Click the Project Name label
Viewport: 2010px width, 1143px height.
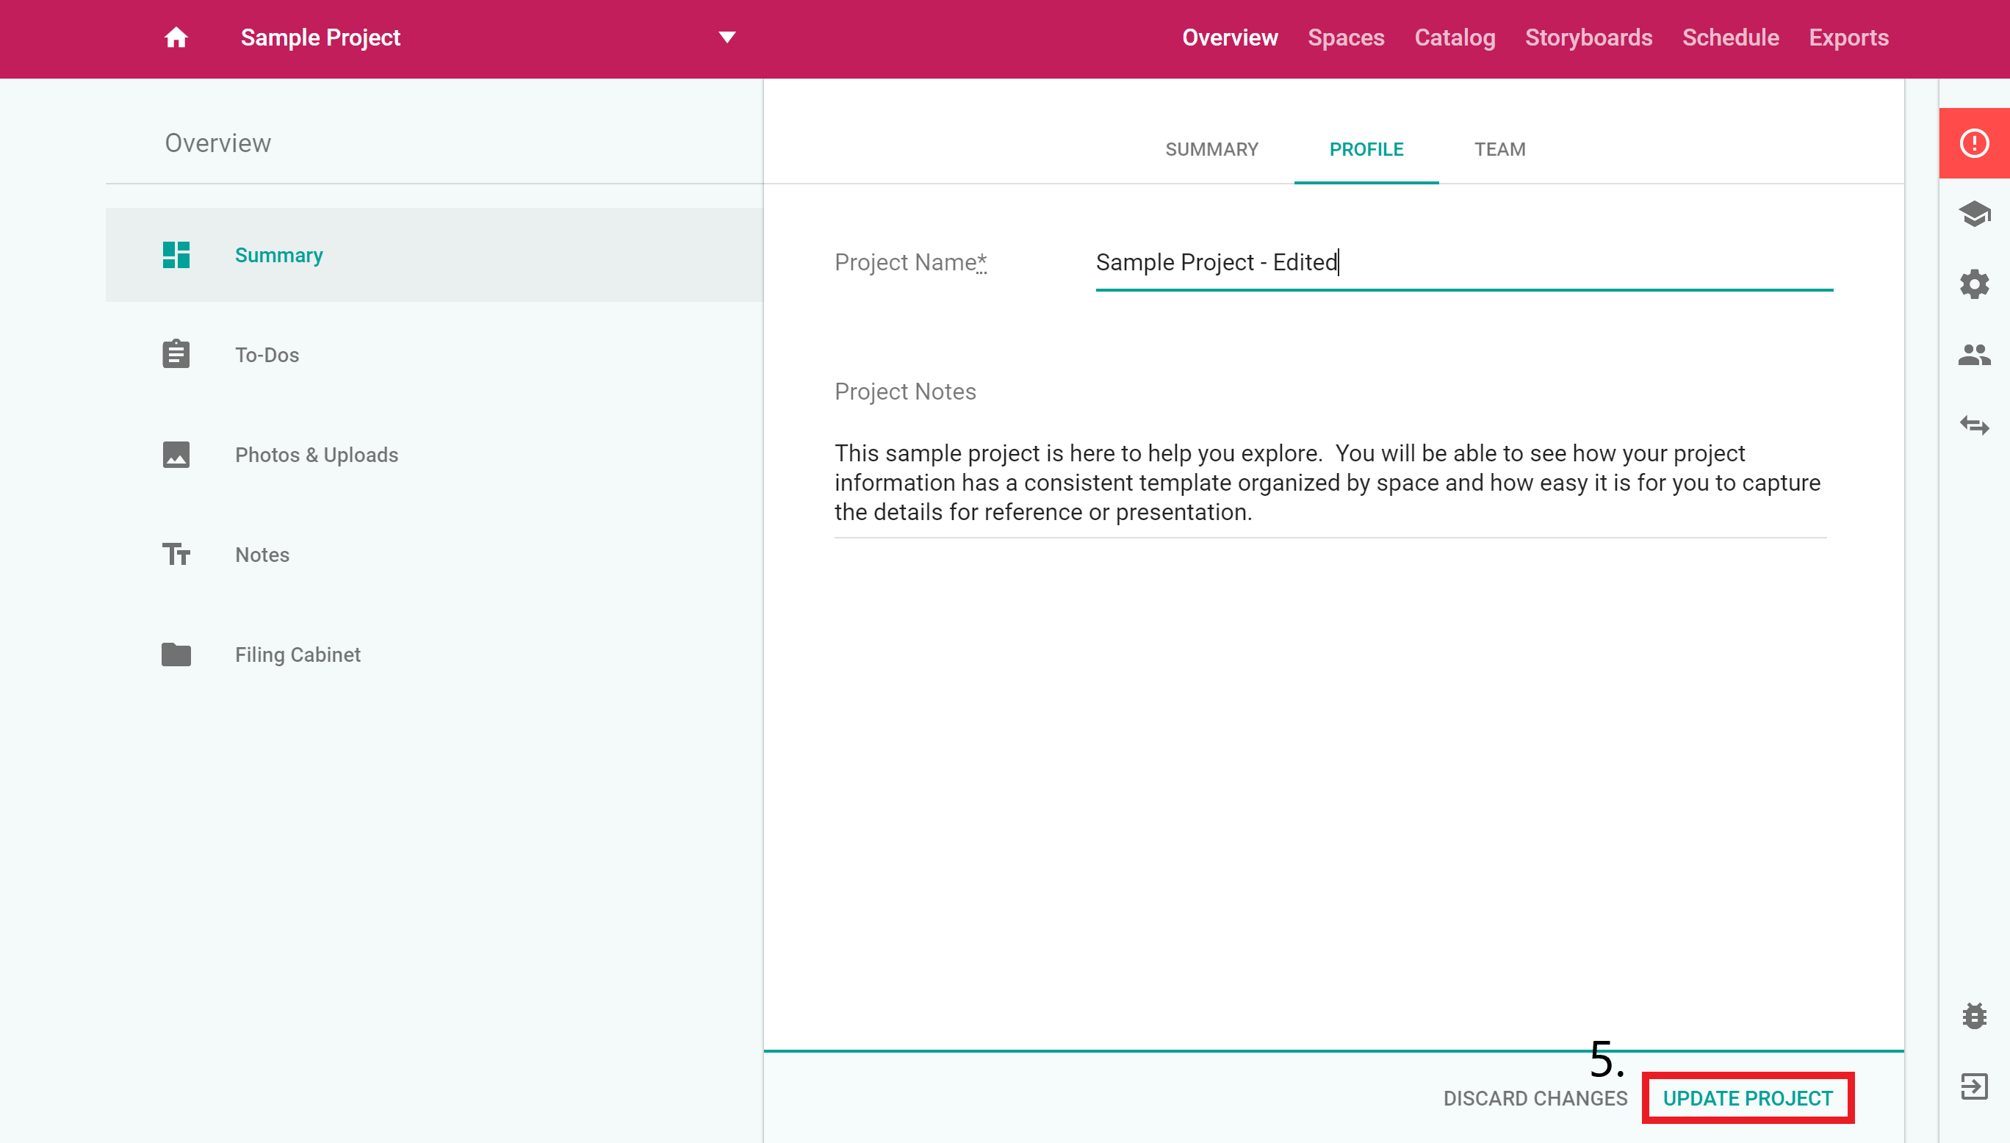[x=910, y=262]
